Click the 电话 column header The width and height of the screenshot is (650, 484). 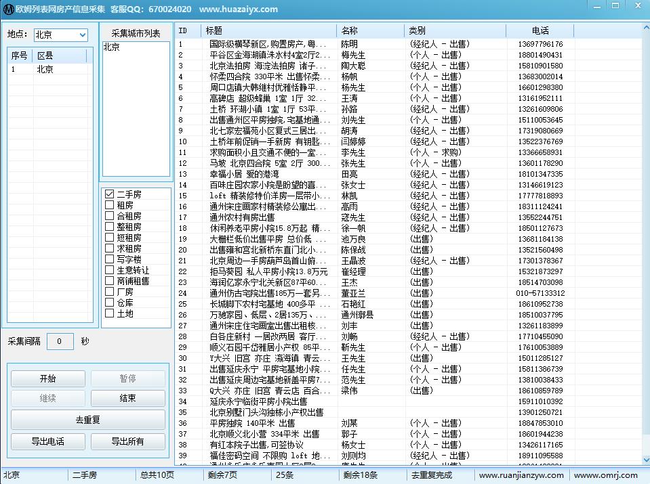point(540,30)
